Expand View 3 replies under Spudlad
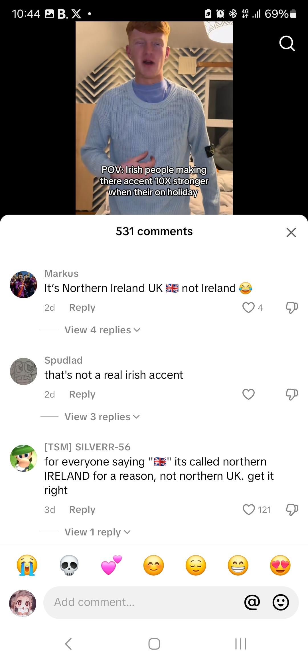The width and height of the screenshot is (308, 661). pyautogui.click(x=102, y=417)
